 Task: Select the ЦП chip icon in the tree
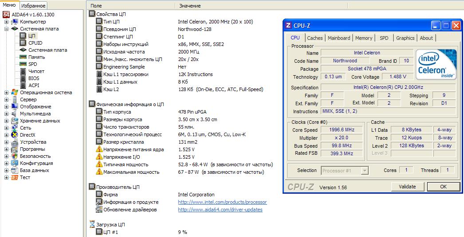(23, 36)
